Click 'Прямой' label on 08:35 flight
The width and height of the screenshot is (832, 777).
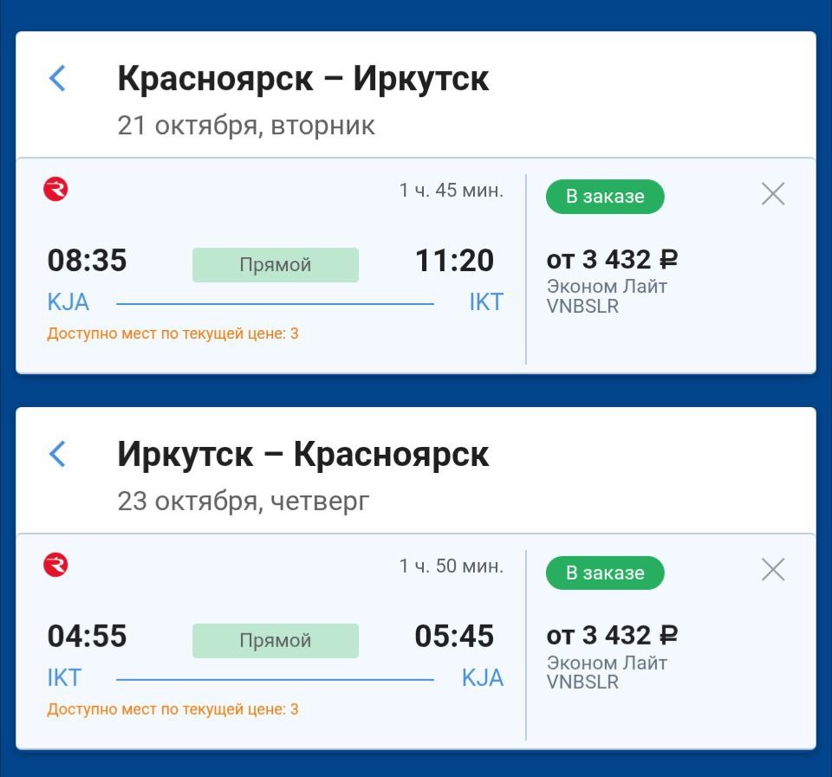[275, 265]
